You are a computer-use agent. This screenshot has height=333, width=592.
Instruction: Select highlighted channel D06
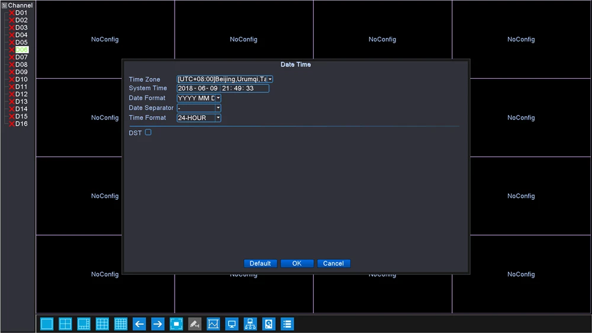click(21, 50)
